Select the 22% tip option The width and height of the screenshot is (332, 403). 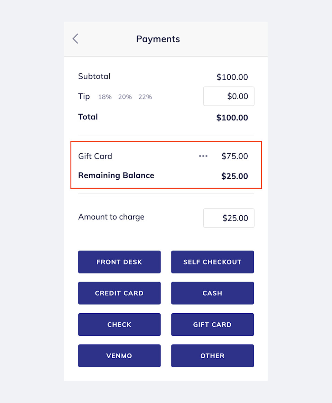tap(145, 97)
